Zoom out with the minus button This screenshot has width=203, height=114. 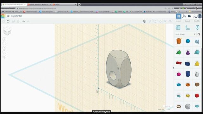[4, 52]
